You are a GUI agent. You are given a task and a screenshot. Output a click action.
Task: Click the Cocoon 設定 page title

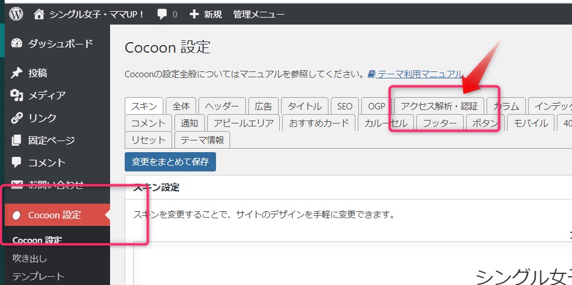coord(167,48)
